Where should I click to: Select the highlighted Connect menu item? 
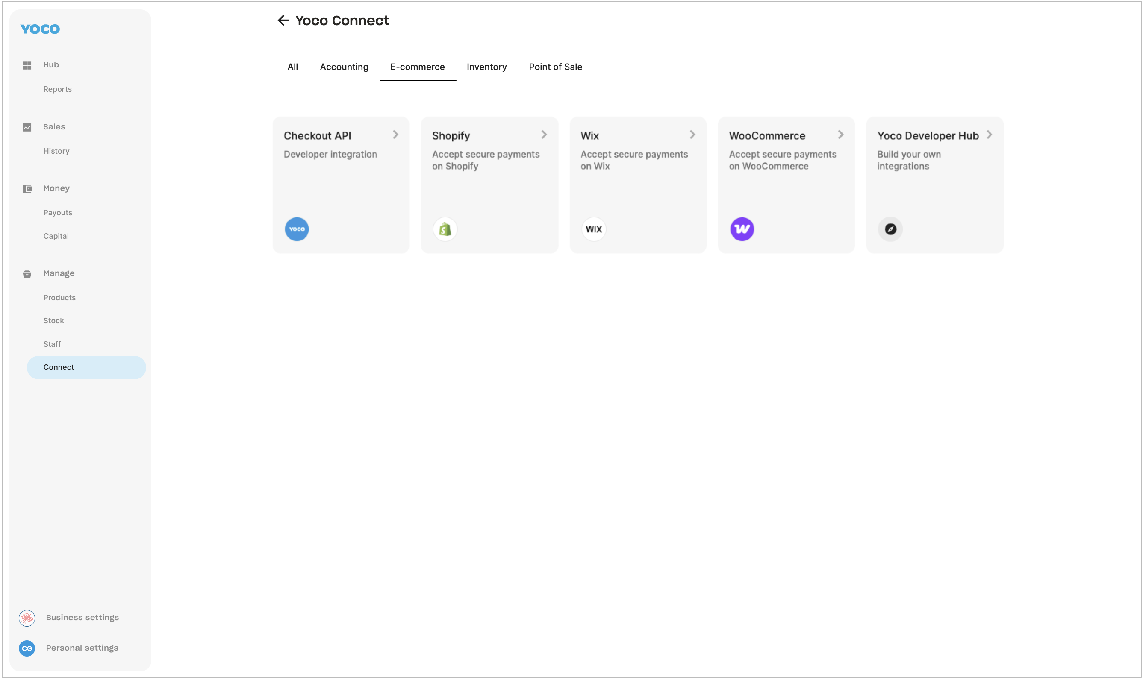pos(86,367)
